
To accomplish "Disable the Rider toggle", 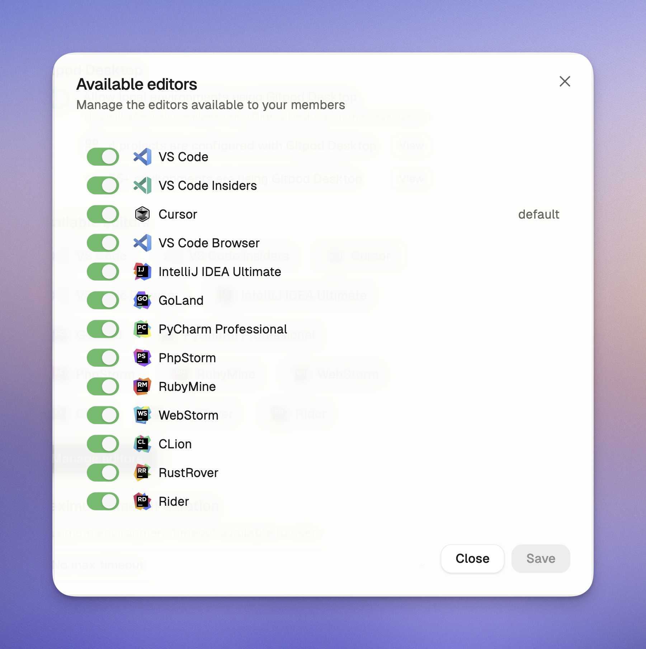I will coord(103,501).
